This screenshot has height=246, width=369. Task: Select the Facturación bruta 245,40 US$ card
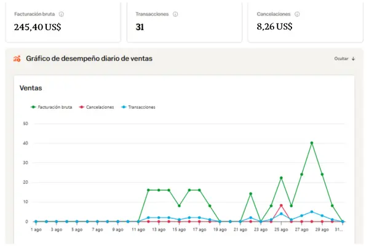click(x=60, y=20)
